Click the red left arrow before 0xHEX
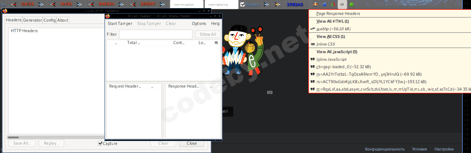Screen dimensions: 471x153 [x=14, y=4]
